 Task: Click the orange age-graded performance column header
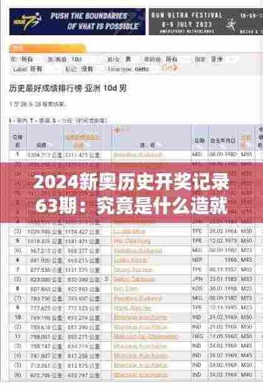point(82,141)
